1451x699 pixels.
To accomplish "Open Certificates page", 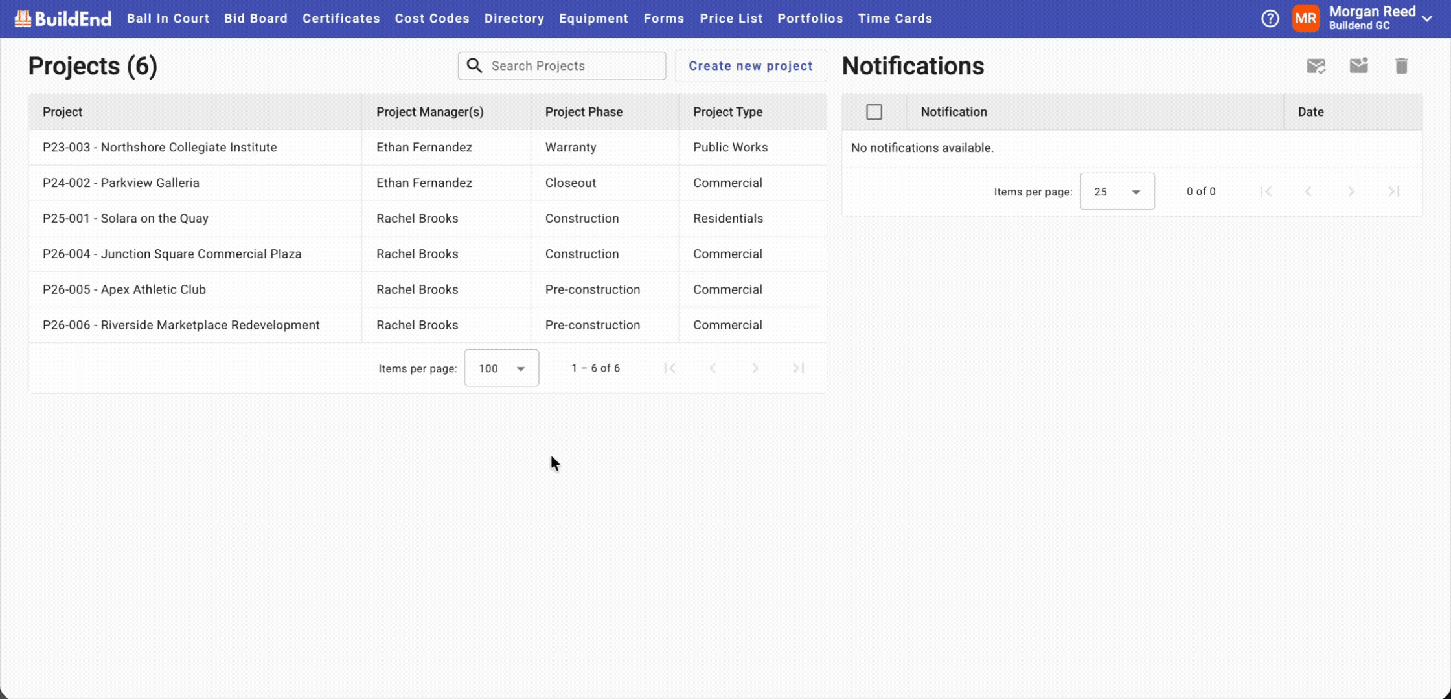I will tap(341, 19).
